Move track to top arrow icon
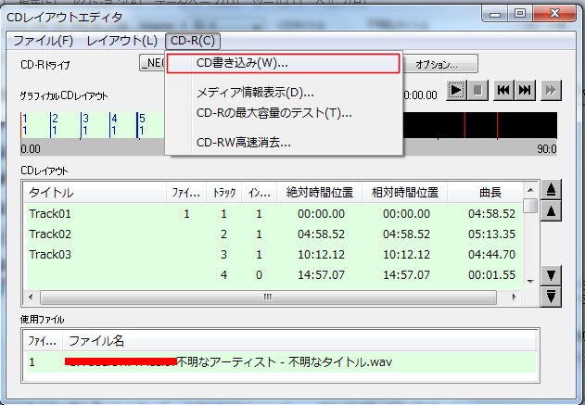Viewport: 585px width, 405px height. (553, 190)
